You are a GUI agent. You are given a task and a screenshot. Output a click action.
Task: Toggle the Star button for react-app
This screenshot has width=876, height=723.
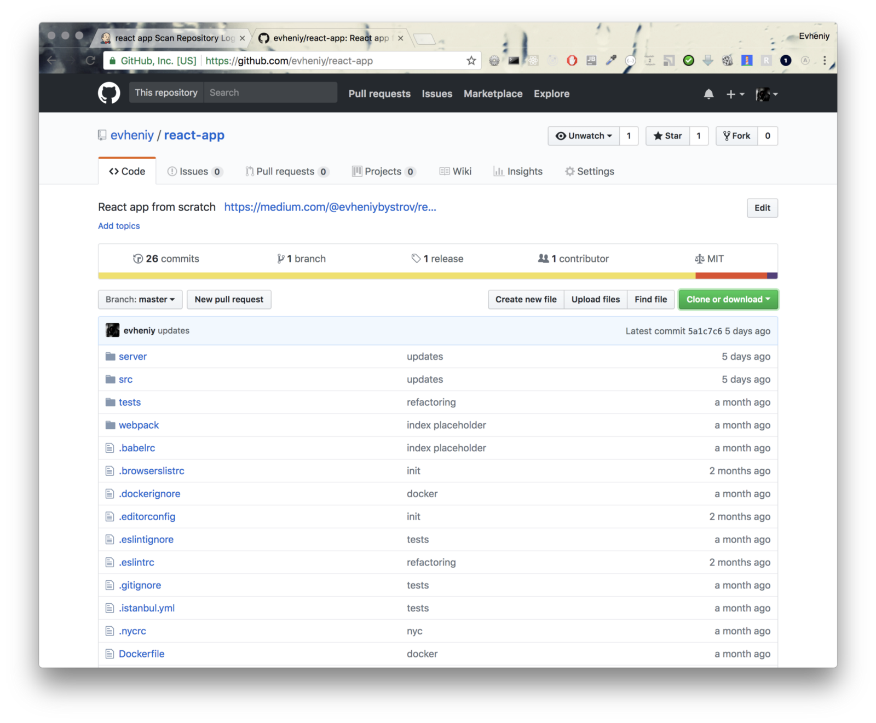(668, 136)
